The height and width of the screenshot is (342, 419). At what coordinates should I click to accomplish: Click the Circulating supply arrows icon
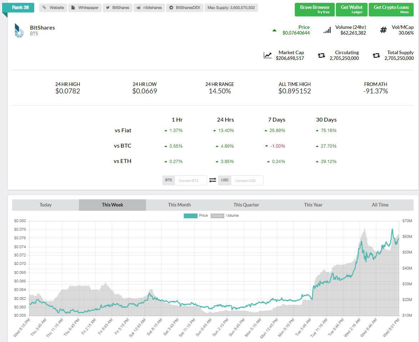coord(322,55)
